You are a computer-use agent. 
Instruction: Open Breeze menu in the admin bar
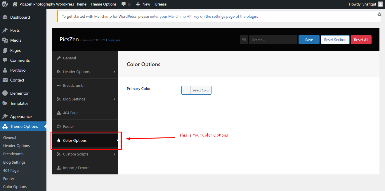[x=161, y=4]
